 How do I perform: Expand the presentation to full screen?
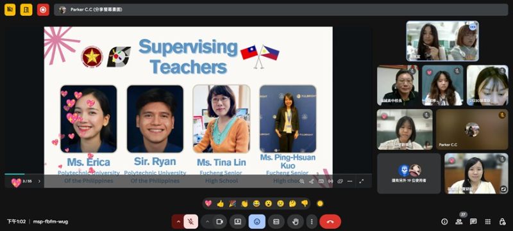click(362, 181)
